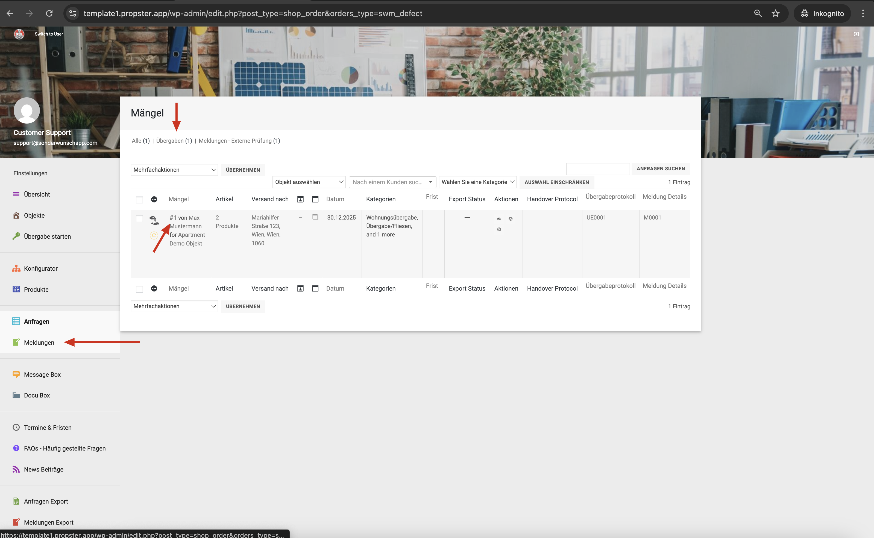This screenshot has height=538, width=874.
Task: Bookmark page with the star icon
Action: (775, 13)
